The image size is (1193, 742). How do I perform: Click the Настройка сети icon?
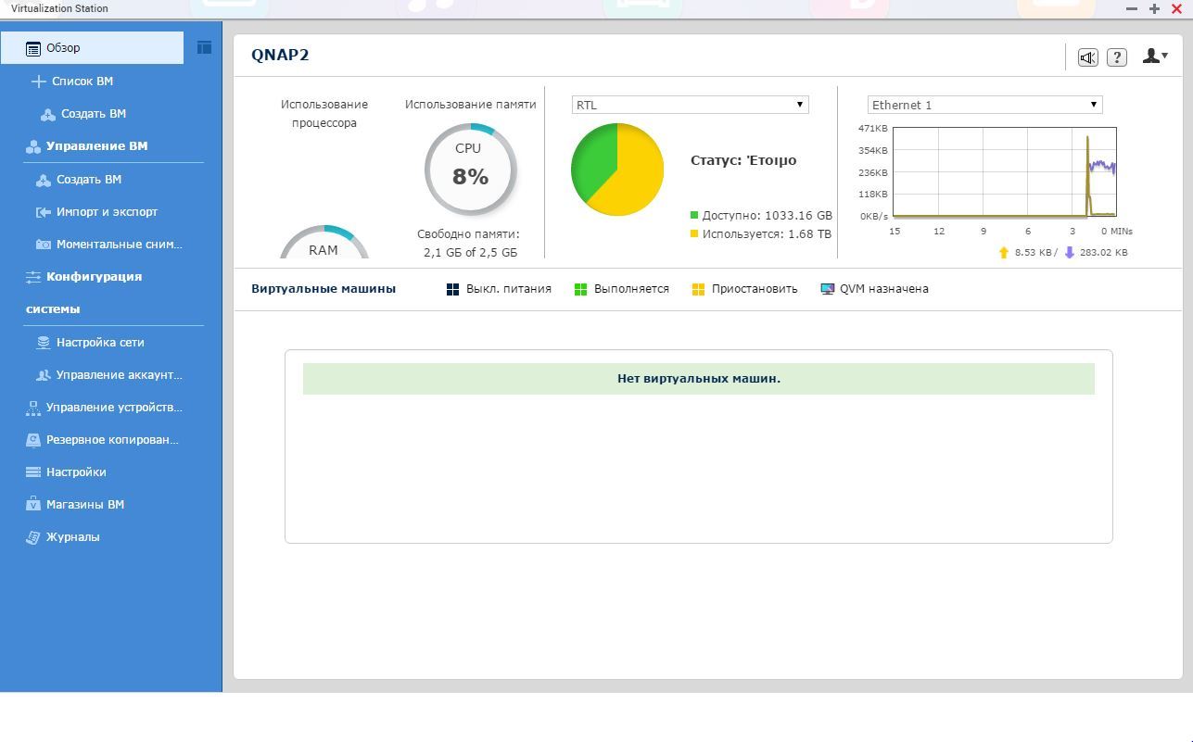click(x=44, y=343)
